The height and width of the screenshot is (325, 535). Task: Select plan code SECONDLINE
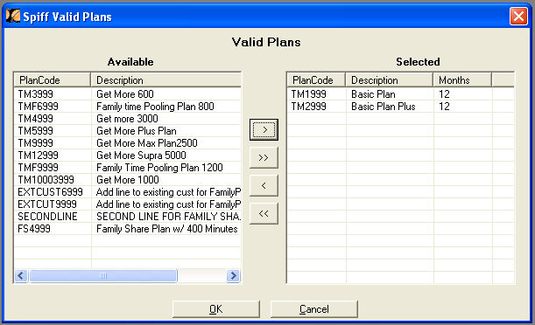47,217
